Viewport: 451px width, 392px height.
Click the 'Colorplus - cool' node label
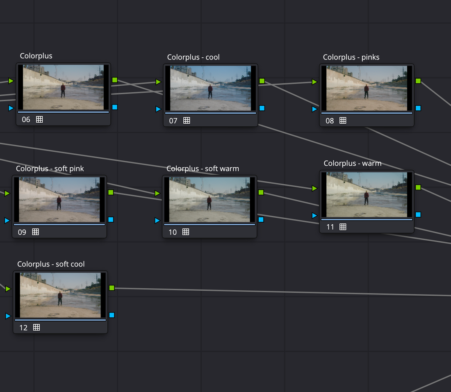click(x=193, y=57)
